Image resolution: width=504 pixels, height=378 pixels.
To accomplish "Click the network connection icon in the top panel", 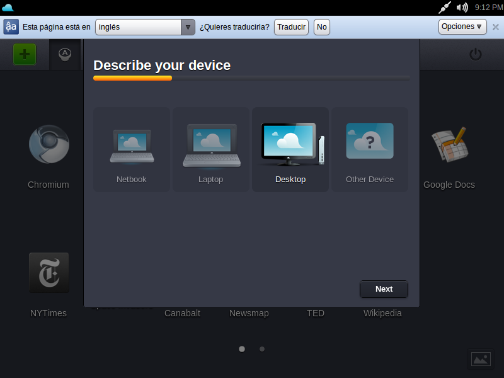I will point(445,8).
